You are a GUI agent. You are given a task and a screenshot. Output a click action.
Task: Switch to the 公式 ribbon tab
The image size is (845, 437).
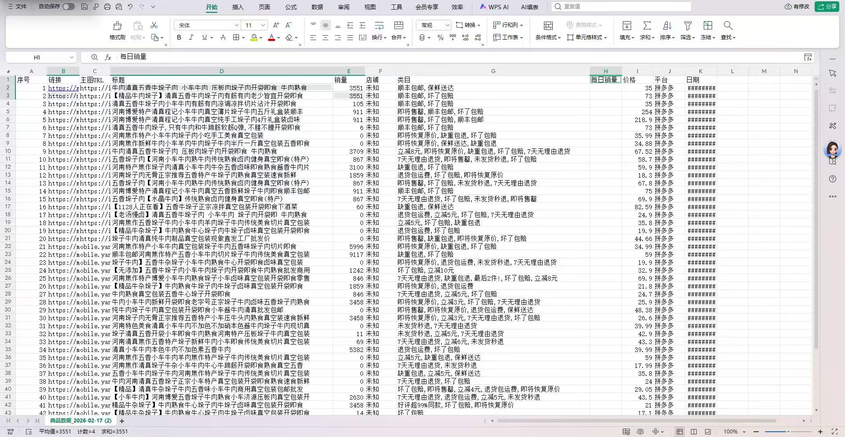[290, 7]
